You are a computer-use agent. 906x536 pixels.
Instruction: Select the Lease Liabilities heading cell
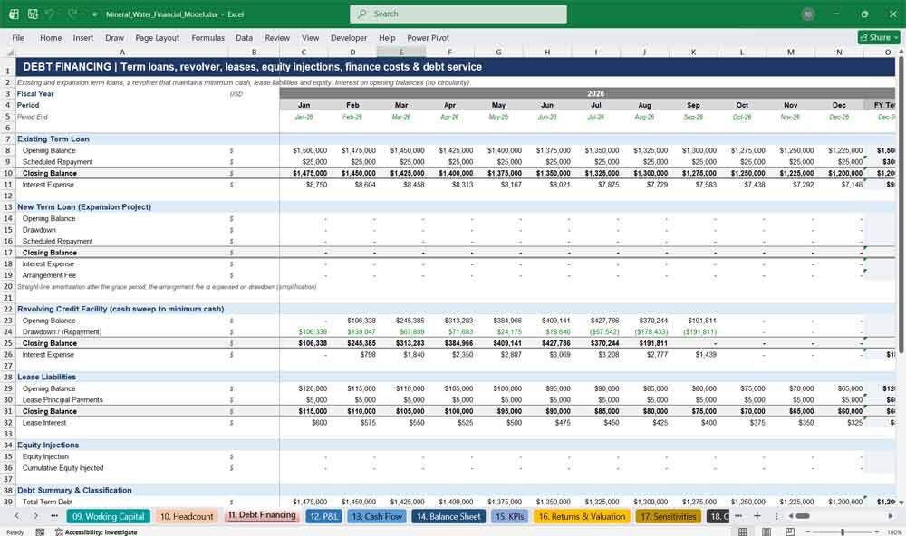tap(122, 378)
